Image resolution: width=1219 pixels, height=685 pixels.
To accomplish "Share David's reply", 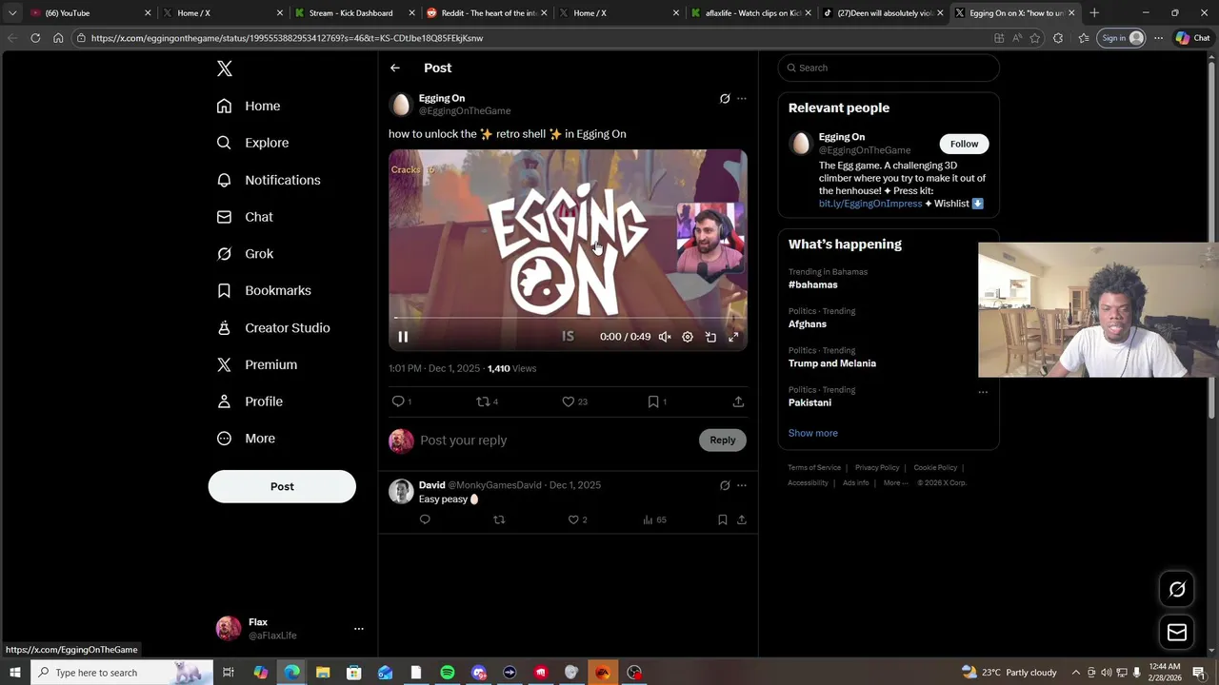I will coord(742,519).
